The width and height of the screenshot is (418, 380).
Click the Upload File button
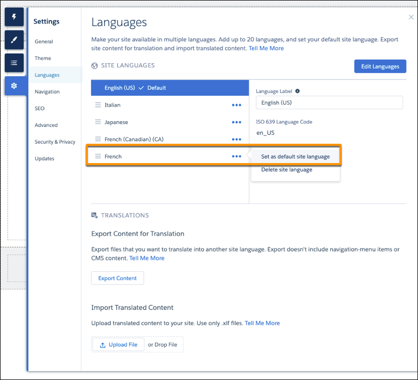pos(119,345)
